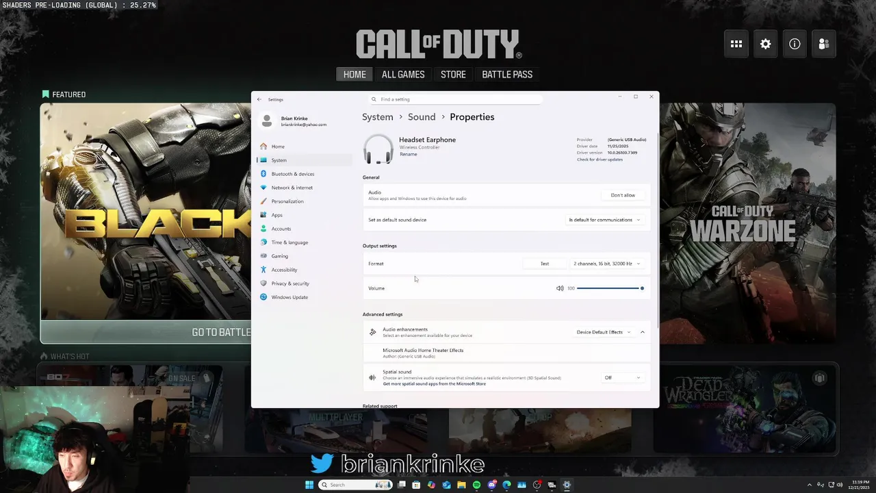
Task: Click the Personalization paintbrush icon
Action: pyautogui.click(x=263, y=201)
